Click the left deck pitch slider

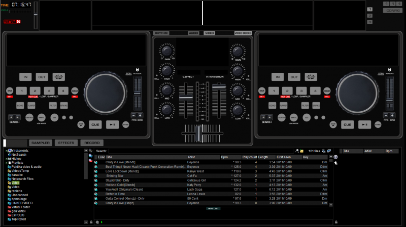point(137,94)
